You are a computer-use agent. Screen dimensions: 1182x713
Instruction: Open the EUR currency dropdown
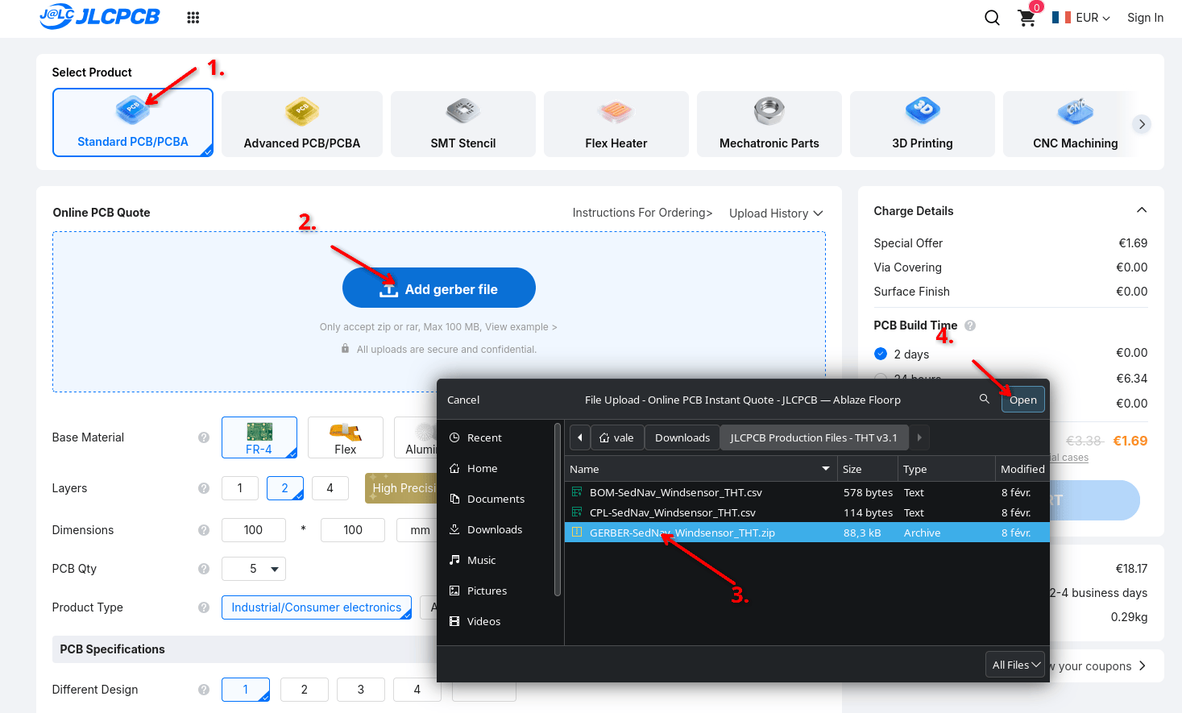click(x=1082, y=18)
